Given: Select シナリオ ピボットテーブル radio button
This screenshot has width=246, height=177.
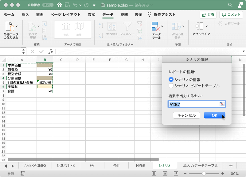Looking at the screenshot, I should click(x=171, y=86).
